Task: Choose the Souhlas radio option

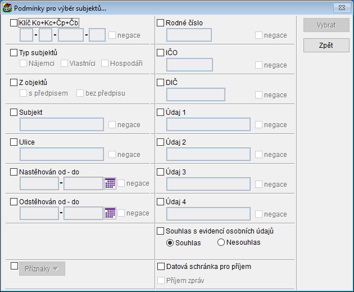Action: tap(170, 242)
